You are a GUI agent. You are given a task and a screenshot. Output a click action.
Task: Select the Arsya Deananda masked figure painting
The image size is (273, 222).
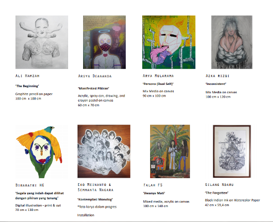(x=104, y=42)
